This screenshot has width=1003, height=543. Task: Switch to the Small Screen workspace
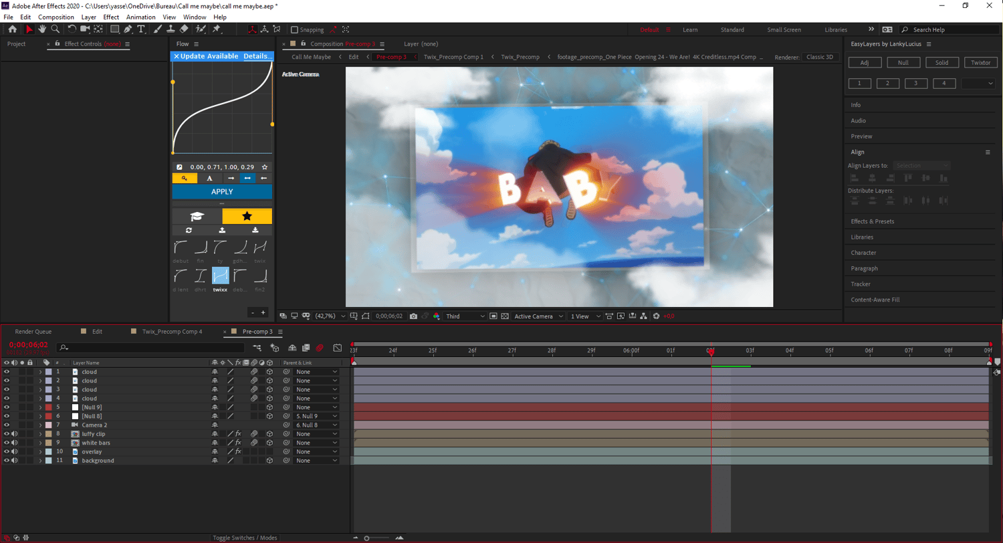click(x=784, y=29)
